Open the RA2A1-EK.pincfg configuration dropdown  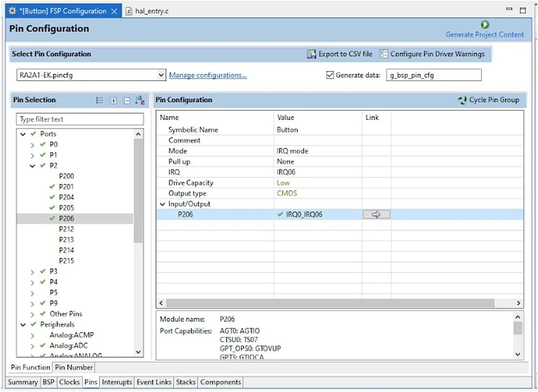tap(161, 75)
